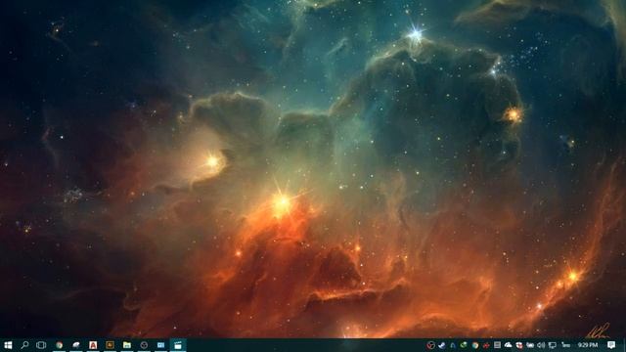626x352 pixels.
Task: Open battery status tray icon
Action: (x=530, y=345)
